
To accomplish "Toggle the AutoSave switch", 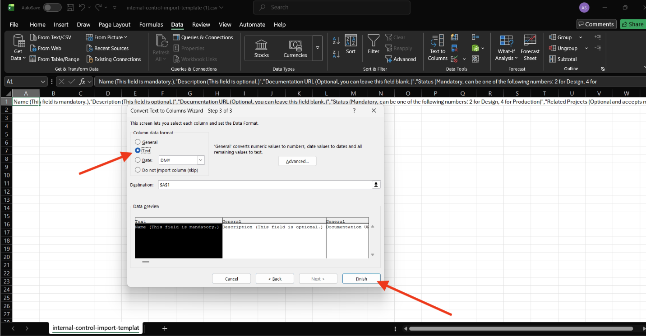I will 52,7.
